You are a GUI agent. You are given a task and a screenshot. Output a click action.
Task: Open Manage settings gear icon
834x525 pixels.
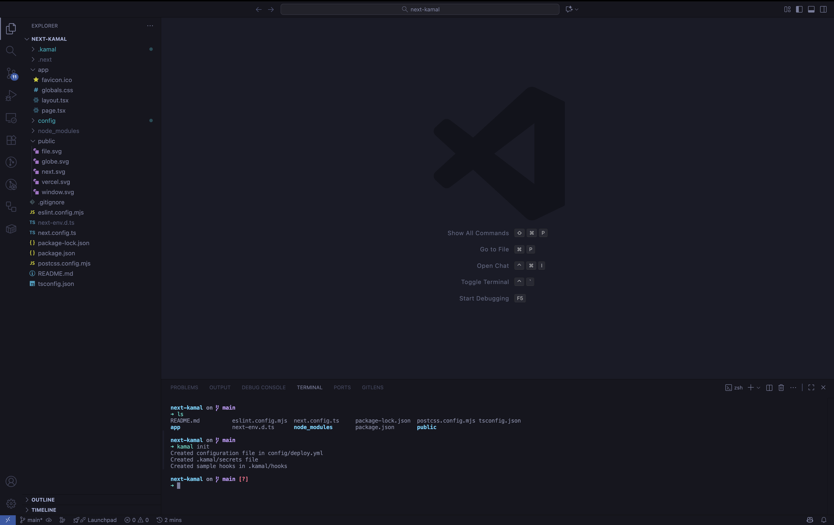[x=11, y=503]
